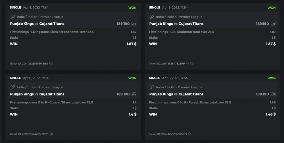Open match statistics icon in the Livingstone ticket
This screenshot has height=143, width=284.
tap(134, 24)
